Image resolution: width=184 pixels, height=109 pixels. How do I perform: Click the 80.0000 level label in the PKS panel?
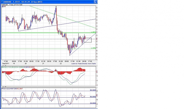(93, 90)
